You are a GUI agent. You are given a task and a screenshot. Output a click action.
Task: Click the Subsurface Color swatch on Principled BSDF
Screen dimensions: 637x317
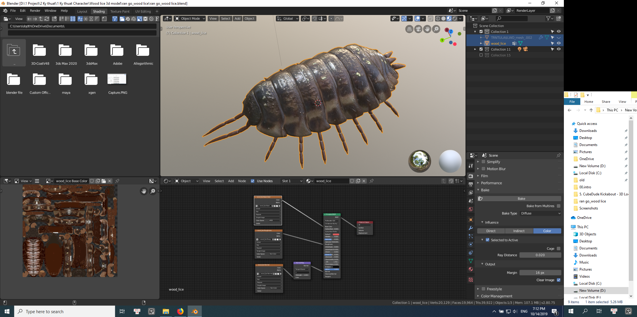coord(336,234)
